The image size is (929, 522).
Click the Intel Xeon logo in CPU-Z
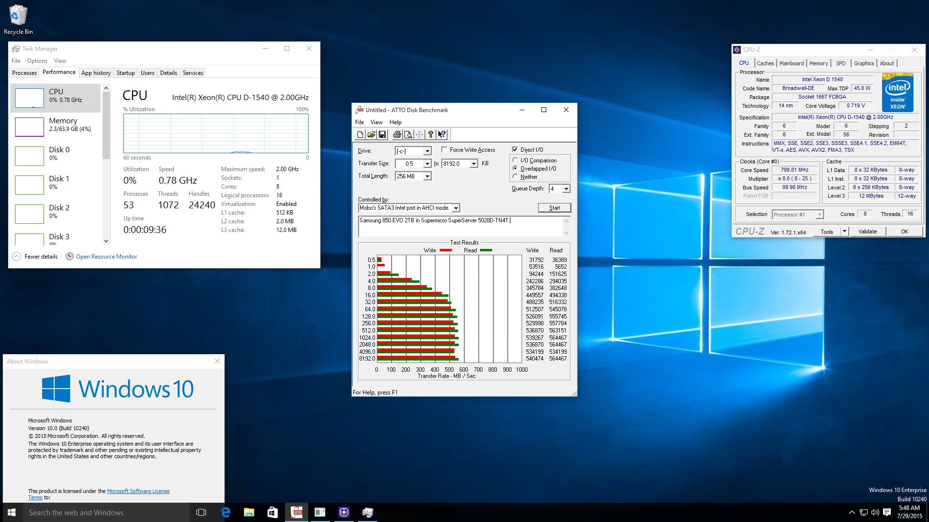[898, 92]
